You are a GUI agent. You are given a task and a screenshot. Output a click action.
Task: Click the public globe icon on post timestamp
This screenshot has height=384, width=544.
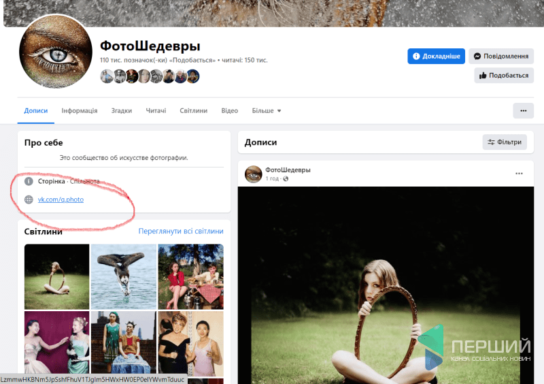(286, 178)
